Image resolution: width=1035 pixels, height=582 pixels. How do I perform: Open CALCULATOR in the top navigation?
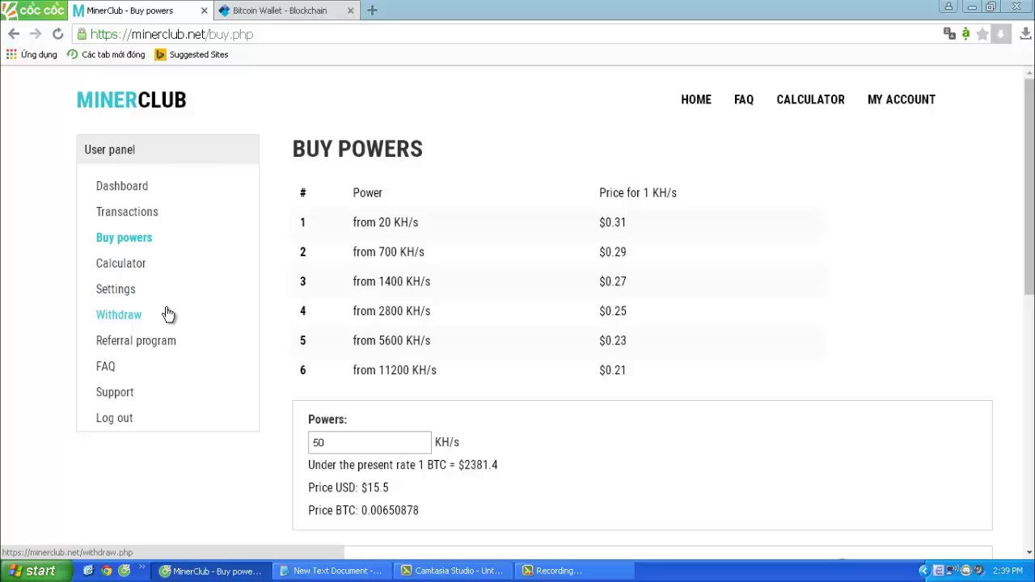coord(810,99)
